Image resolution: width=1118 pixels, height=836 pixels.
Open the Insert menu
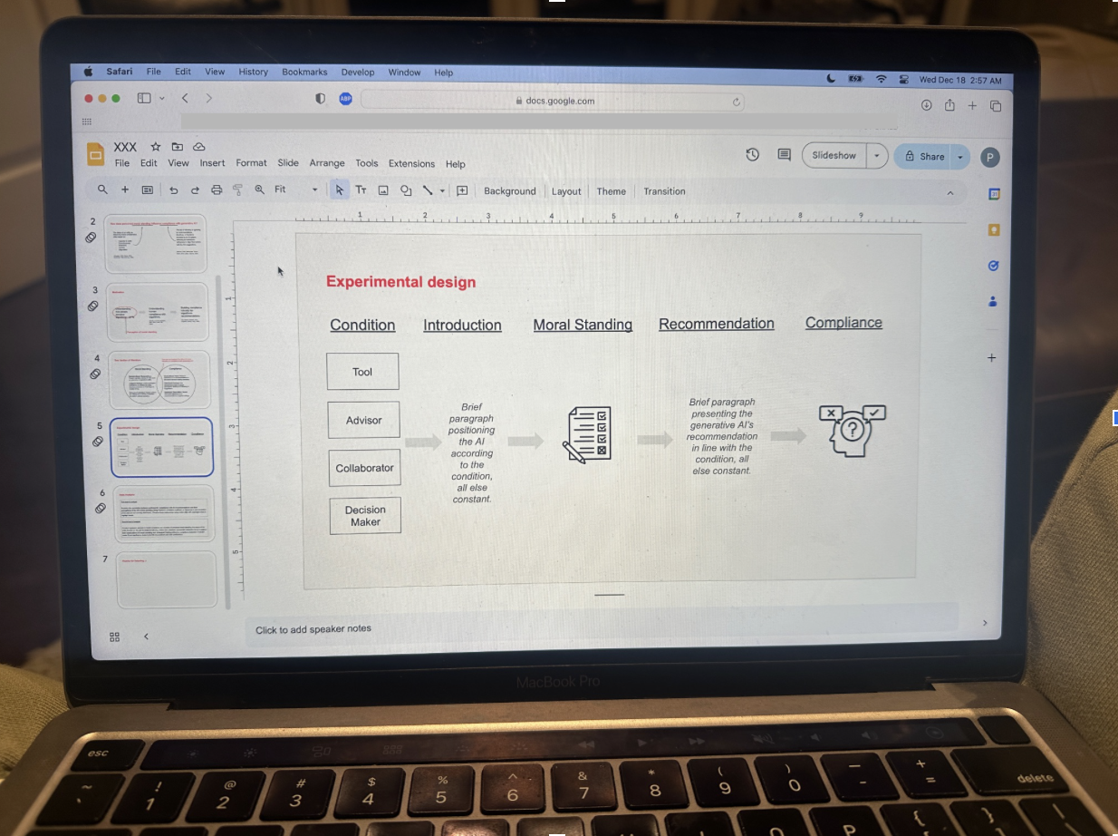coord(212,163)
